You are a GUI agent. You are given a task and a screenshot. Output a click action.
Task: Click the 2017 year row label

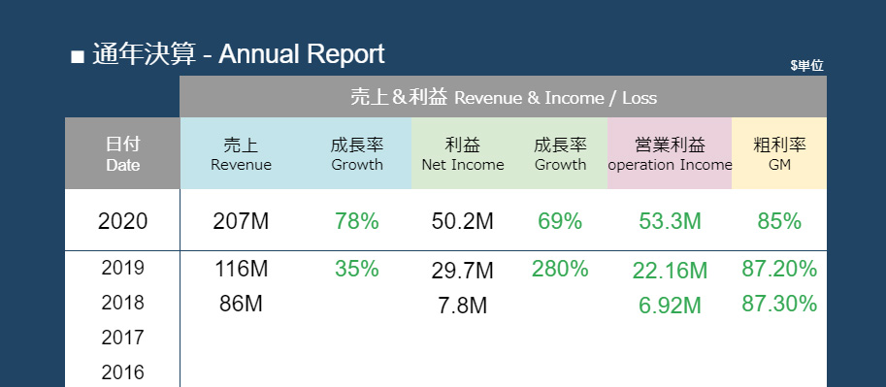click(122, 338)
